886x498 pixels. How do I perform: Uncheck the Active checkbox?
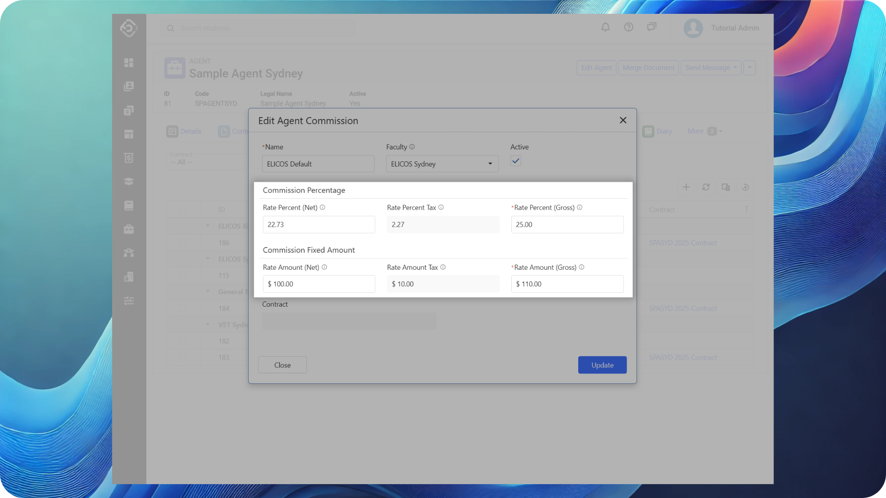(516, 161)
